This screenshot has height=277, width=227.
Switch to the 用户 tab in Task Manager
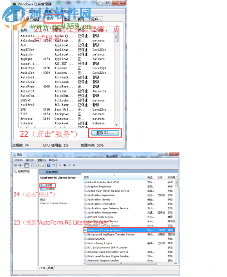pyautogui.click(x=94, y=19)
